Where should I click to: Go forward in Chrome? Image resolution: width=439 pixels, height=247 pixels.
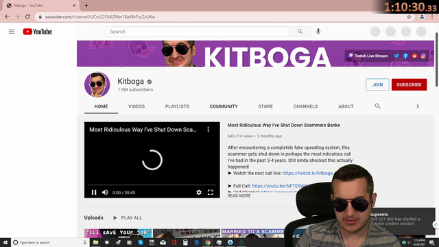click(x=17, y=16)
